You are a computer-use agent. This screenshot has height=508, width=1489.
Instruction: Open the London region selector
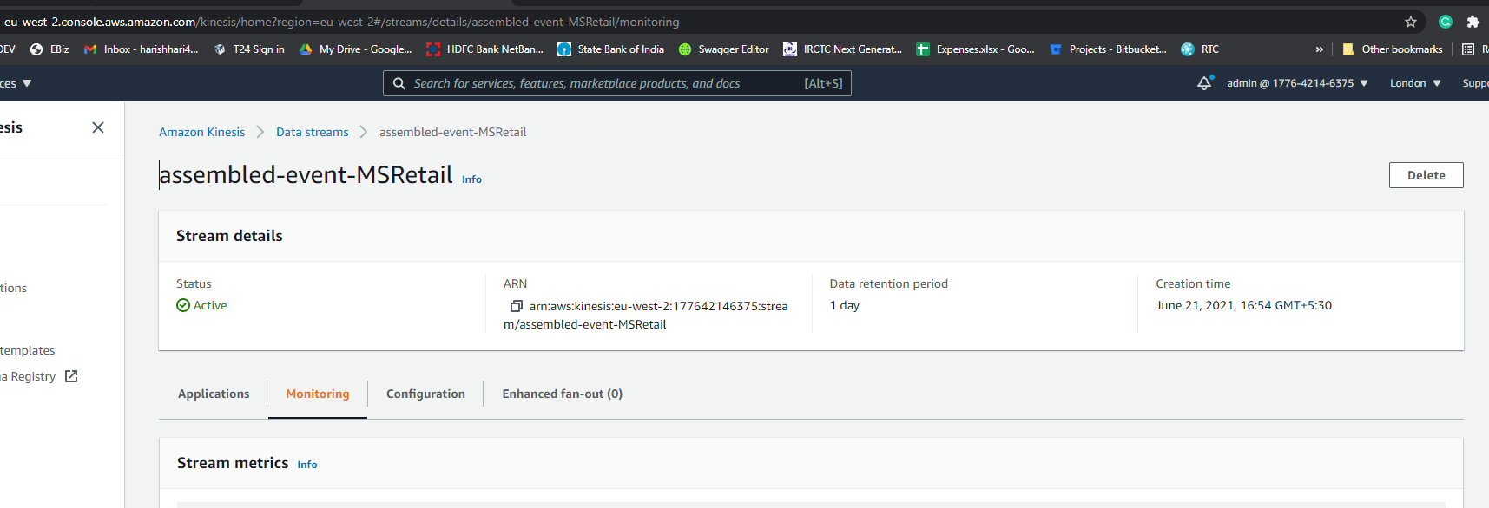click(x=1415, y=83)
